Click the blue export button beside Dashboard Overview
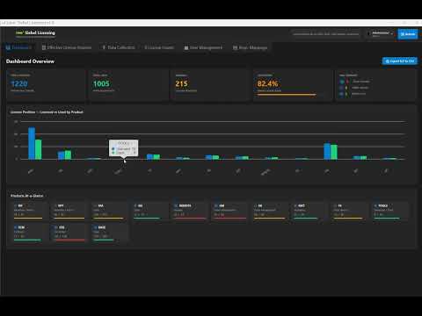The image size is (422, 316). (400, 61)
